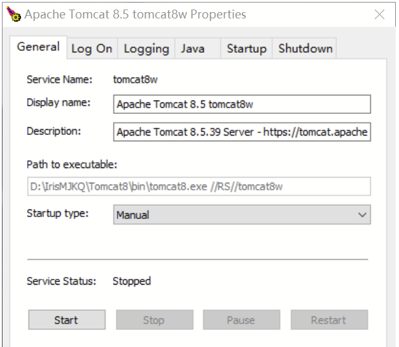Close the Tomcat Properties window

379,15
